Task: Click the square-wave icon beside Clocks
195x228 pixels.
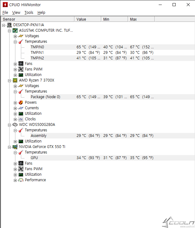Action: [21, 119]
